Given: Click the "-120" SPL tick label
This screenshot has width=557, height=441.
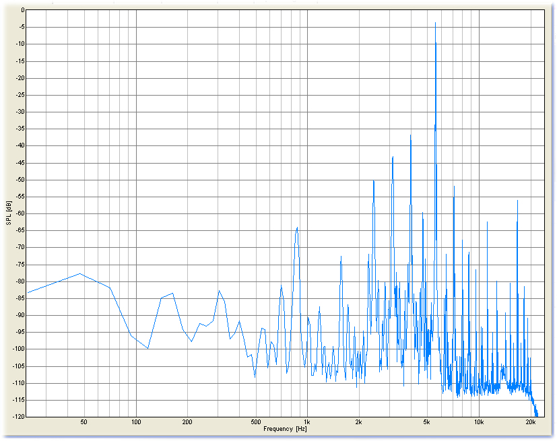Looking at the screenshot, I should [x=18, y=417].
